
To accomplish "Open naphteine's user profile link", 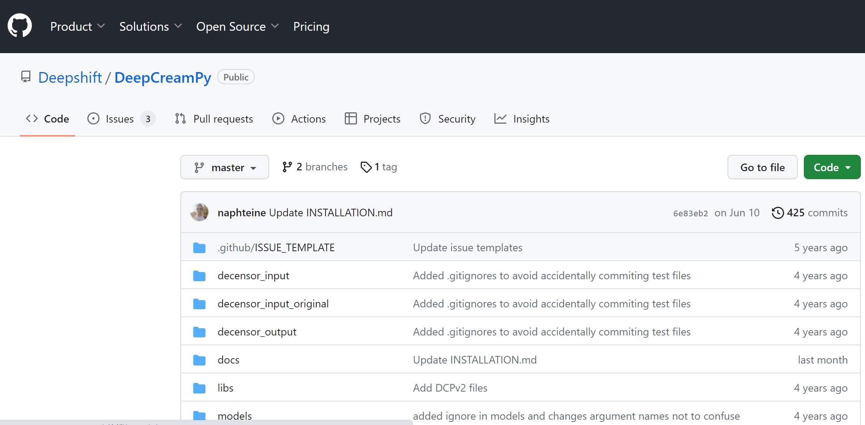I will (242, 212).
